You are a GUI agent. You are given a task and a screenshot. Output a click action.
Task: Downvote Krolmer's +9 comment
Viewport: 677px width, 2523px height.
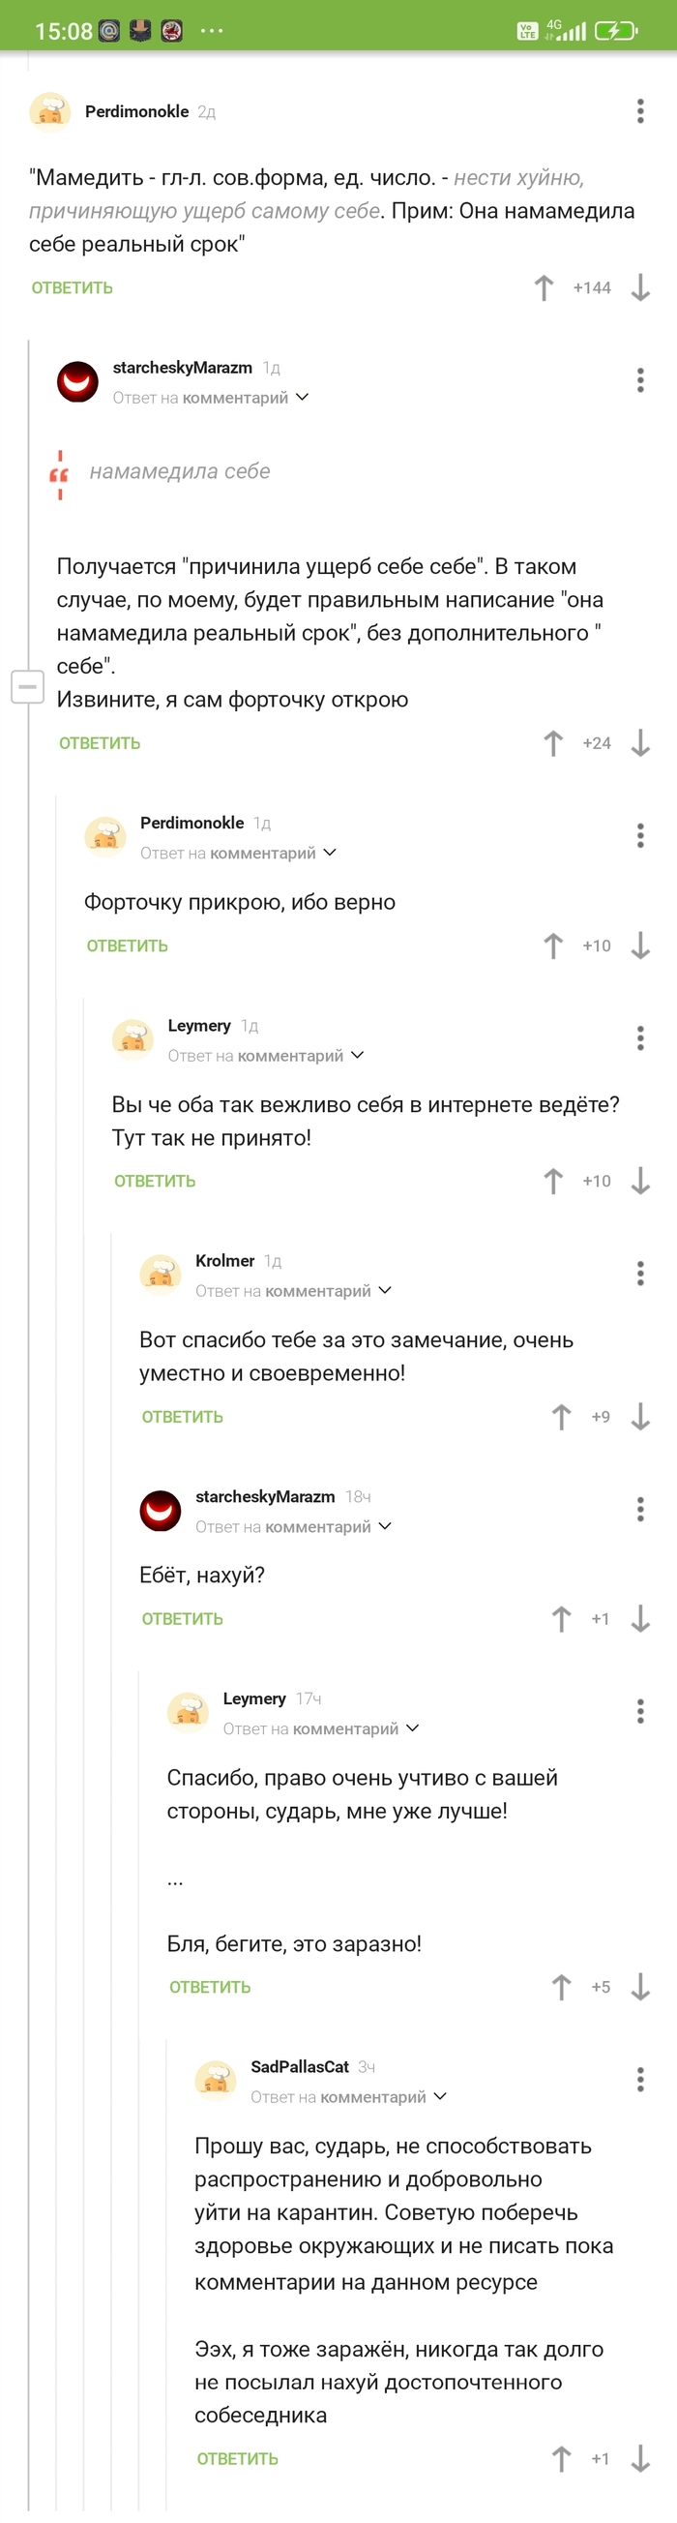point(641,1416)
